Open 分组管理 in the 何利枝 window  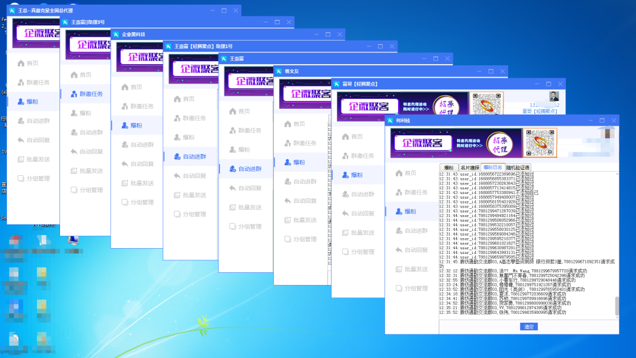pyautogui.click(x=411, y=289)
